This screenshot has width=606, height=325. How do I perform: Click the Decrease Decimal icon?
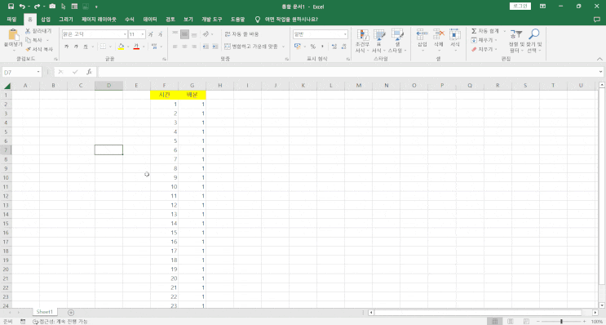(x=343, y=47)
